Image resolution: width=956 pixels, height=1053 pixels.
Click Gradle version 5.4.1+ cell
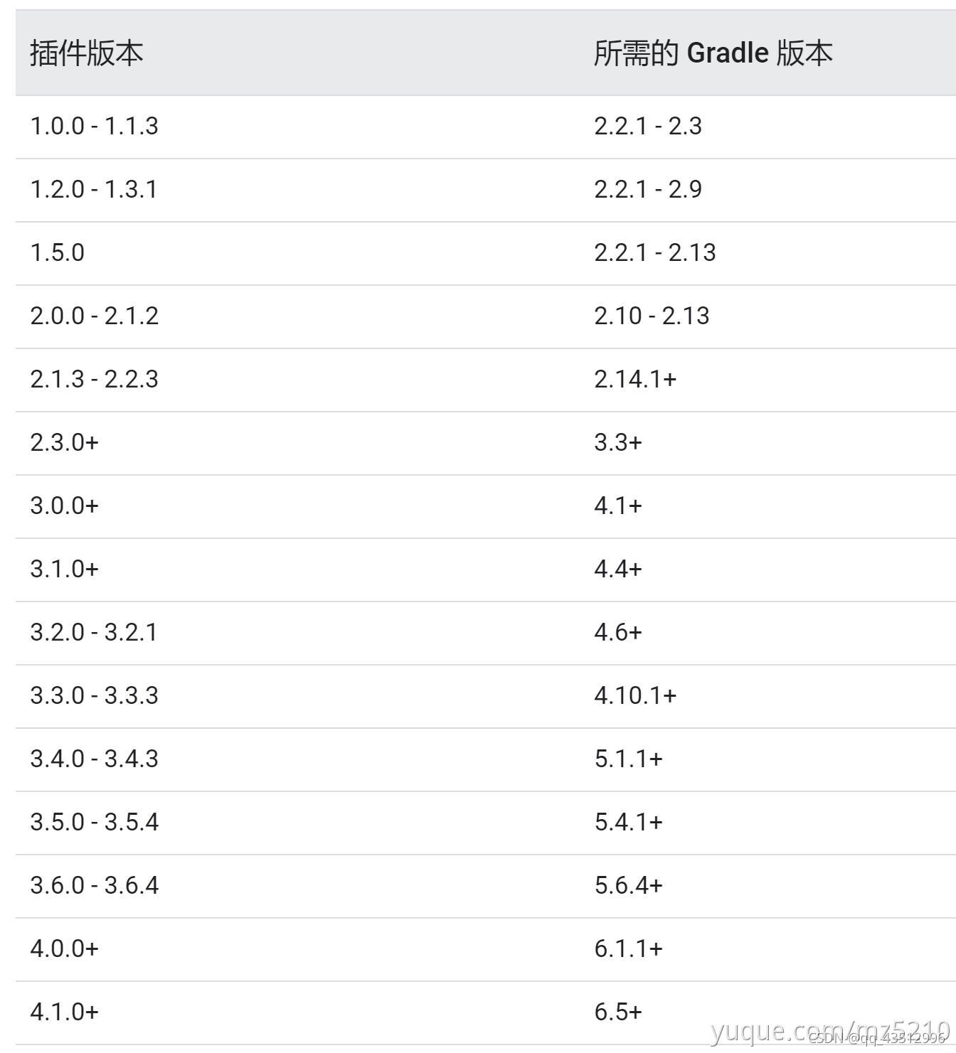[x=629, y=822]
